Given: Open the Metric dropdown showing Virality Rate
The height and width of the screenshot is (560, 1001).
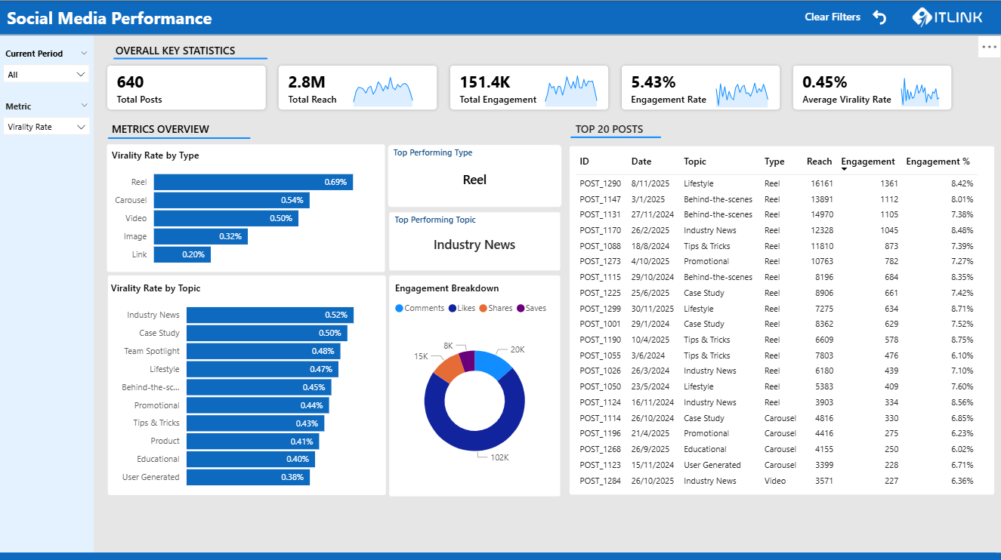Looking at the screenshot, I should click(x=46, y=126).
